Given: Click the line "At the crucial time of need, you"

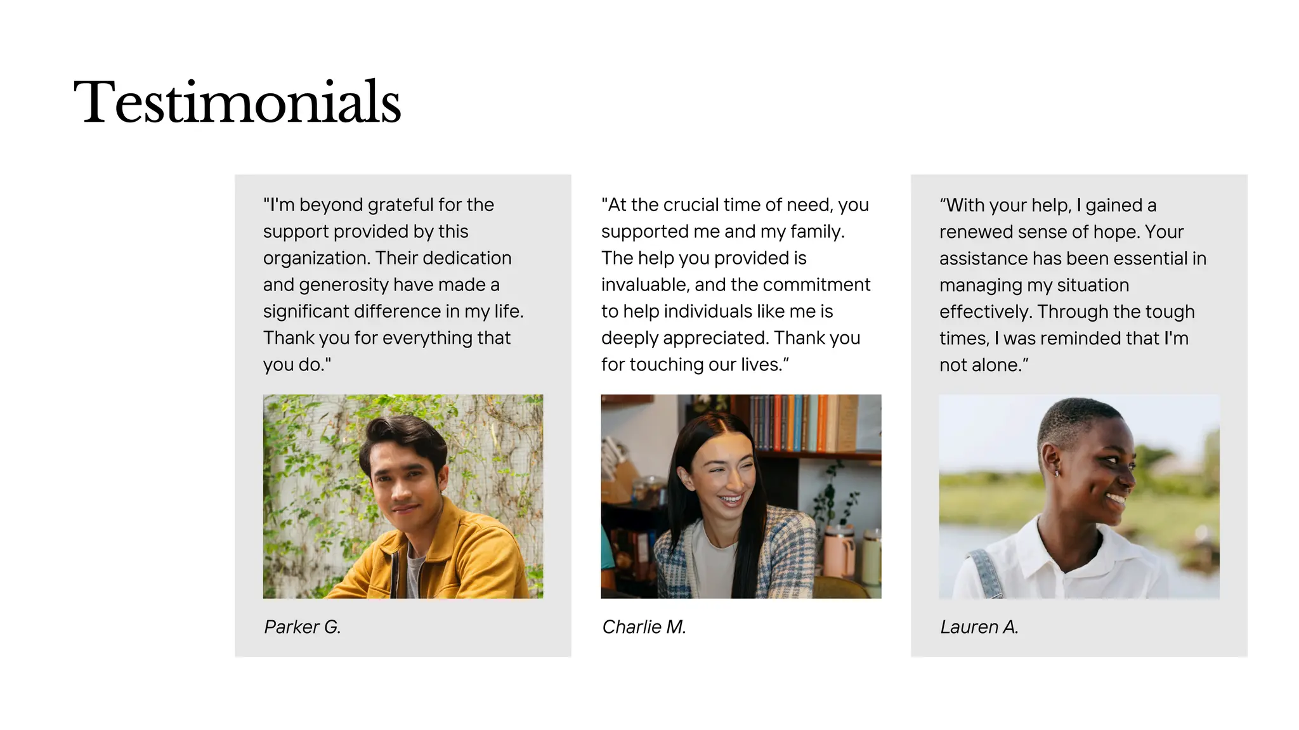Looking at the screenshot, I should (x=735, y=205).
